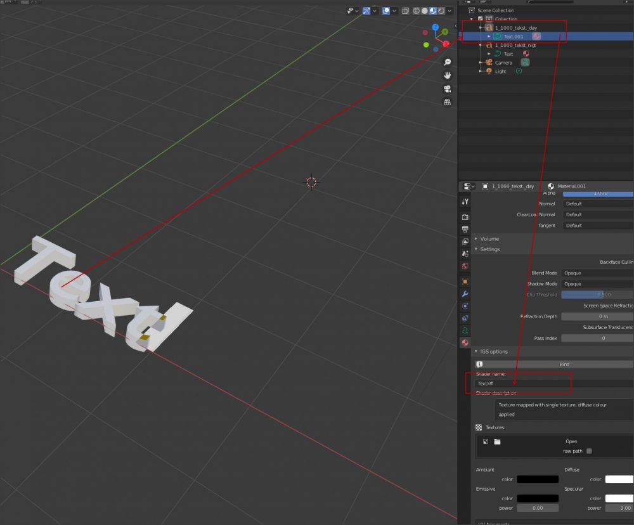
Task: Open the Tool settings properties tab
Action: coord(465,202)
